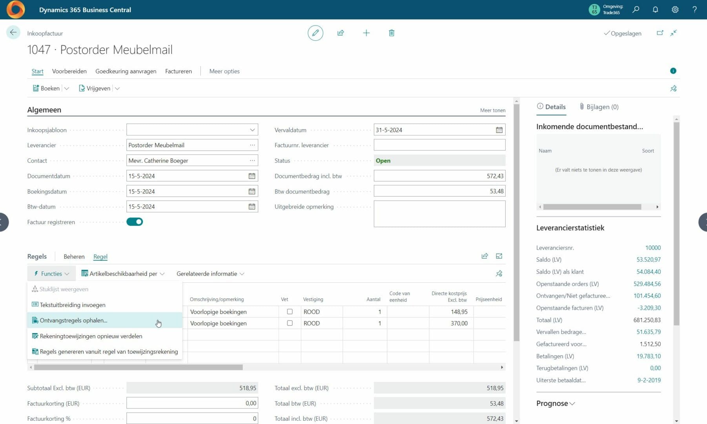Pin the action bar
The height and width of the screenshot is (424, 707).
coord(673,88)
